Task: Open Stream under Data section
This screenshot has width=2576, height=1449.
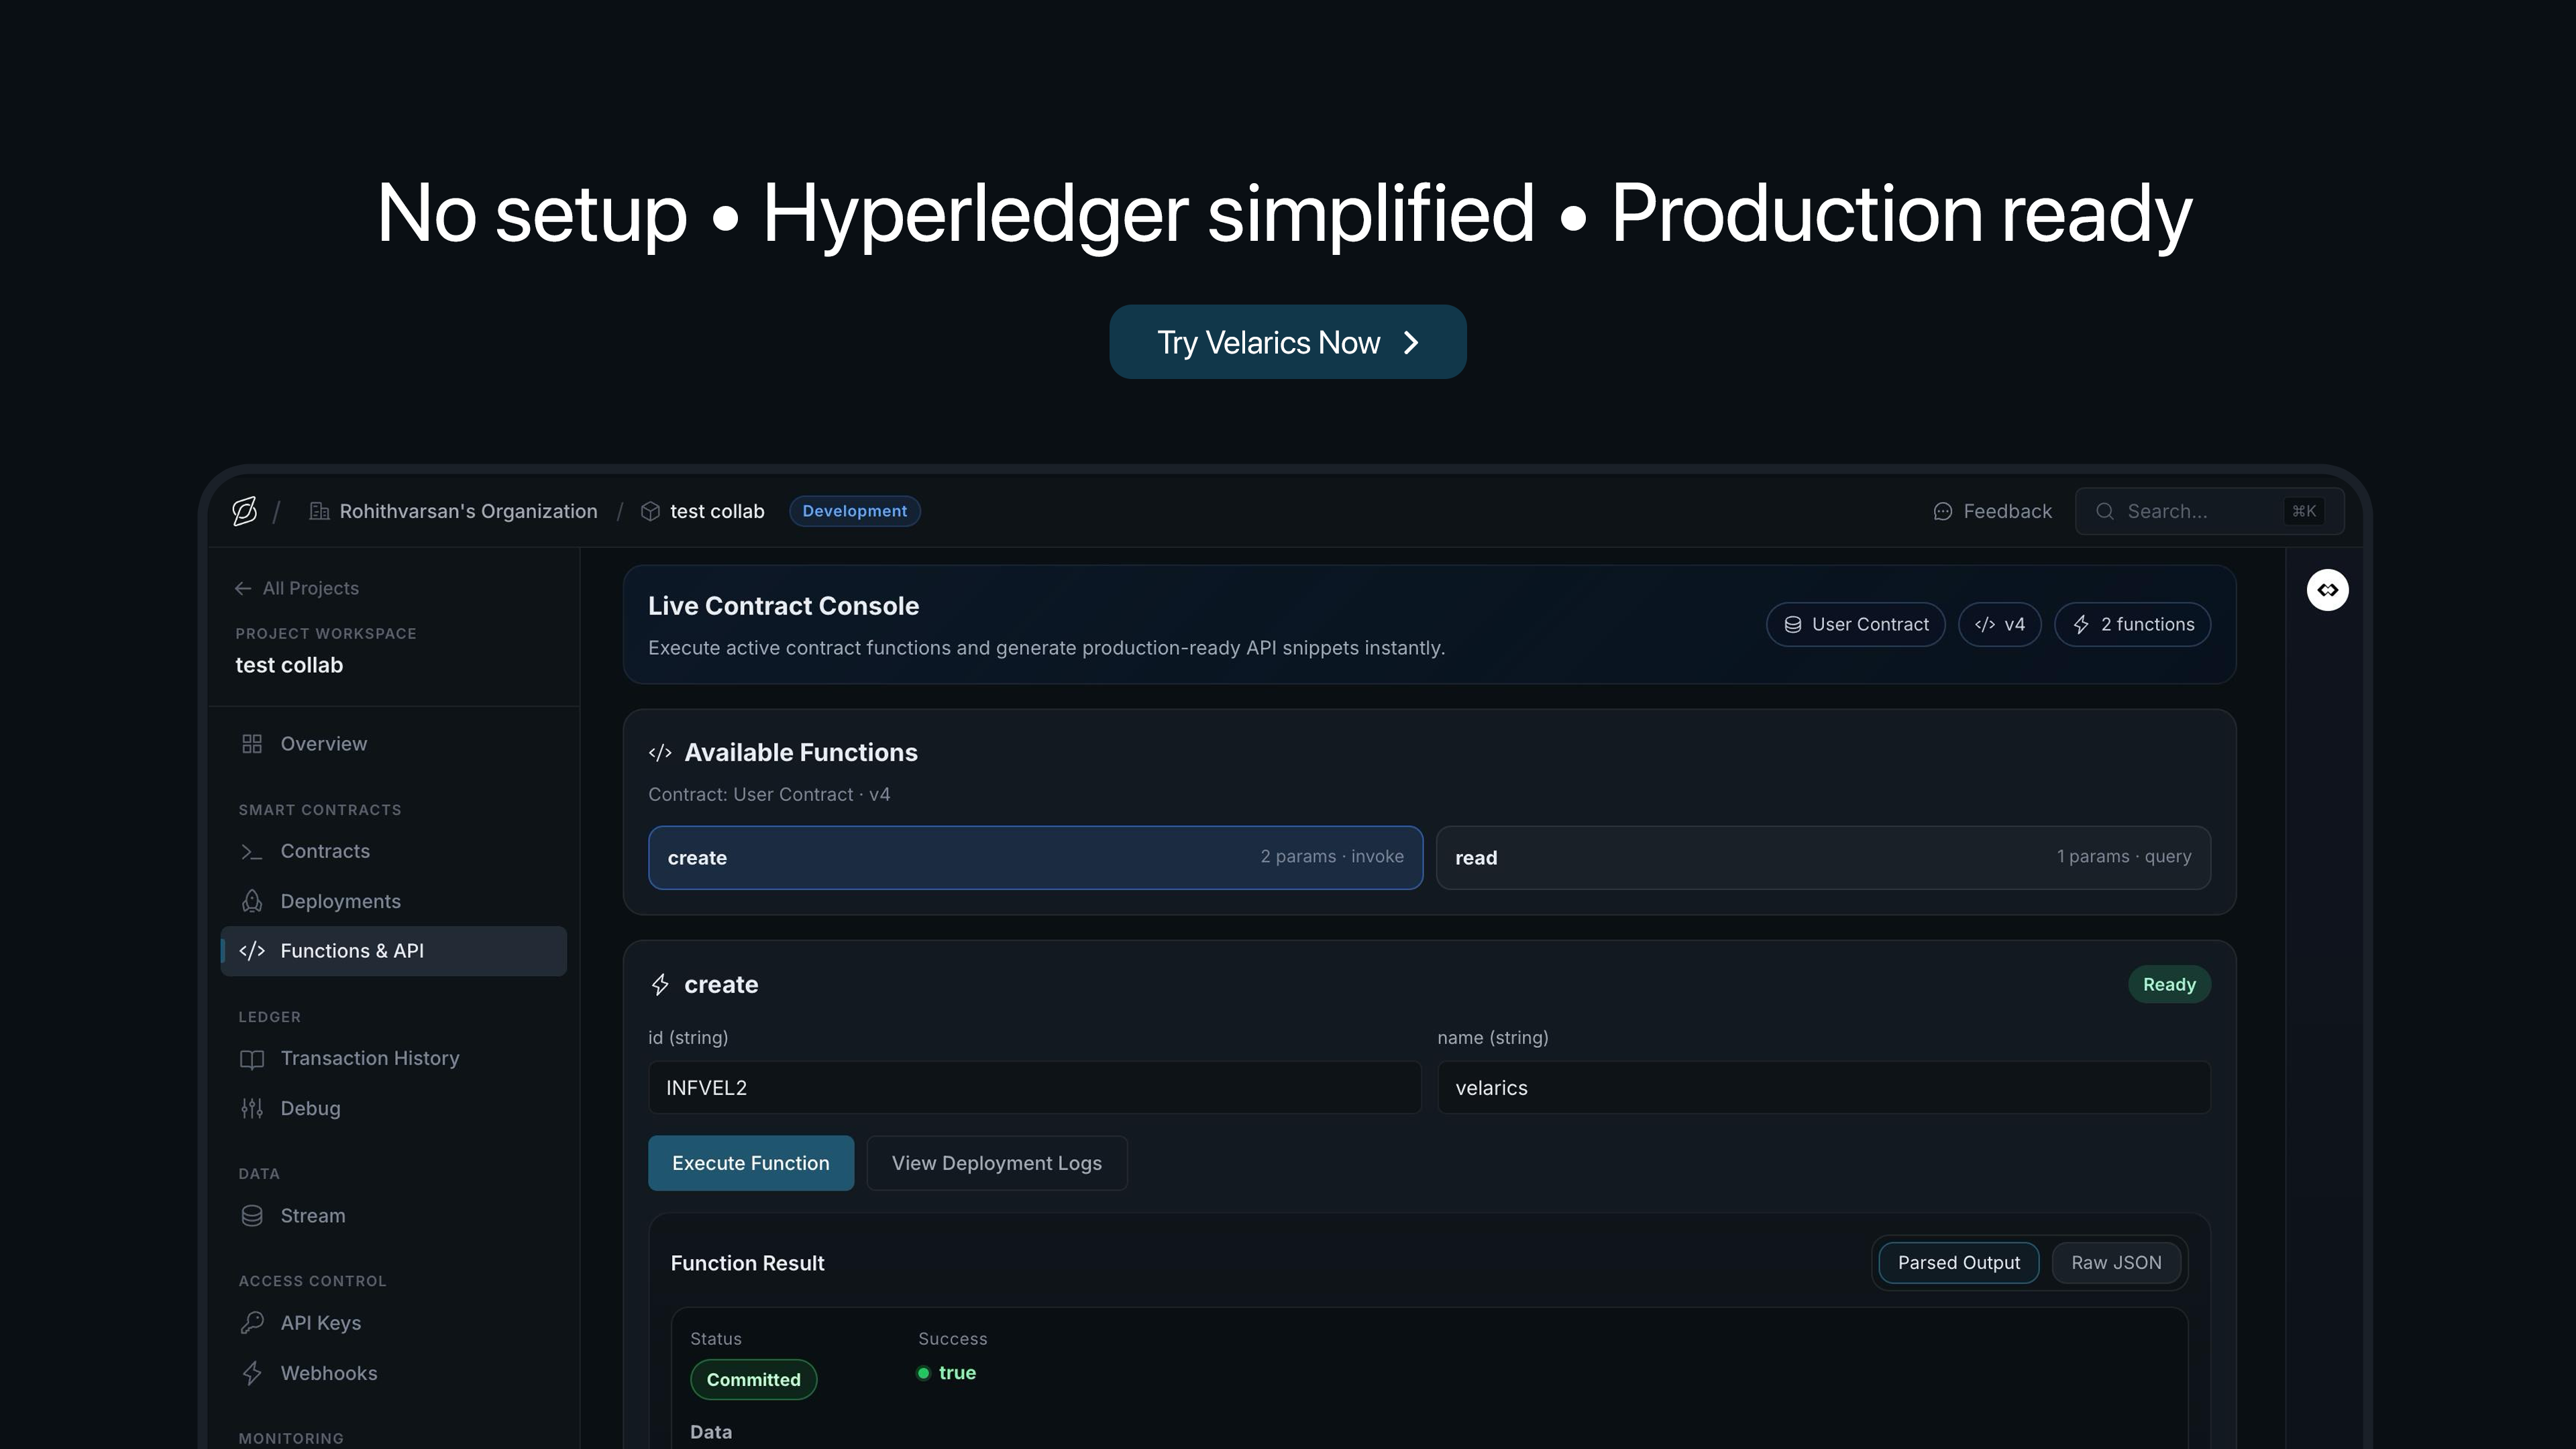Action: [x=312, y=1216]
